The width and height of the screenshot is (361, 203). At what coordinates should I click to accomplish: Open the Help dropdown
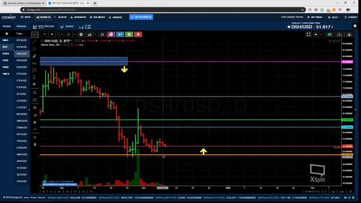click(x=334, y=17)
